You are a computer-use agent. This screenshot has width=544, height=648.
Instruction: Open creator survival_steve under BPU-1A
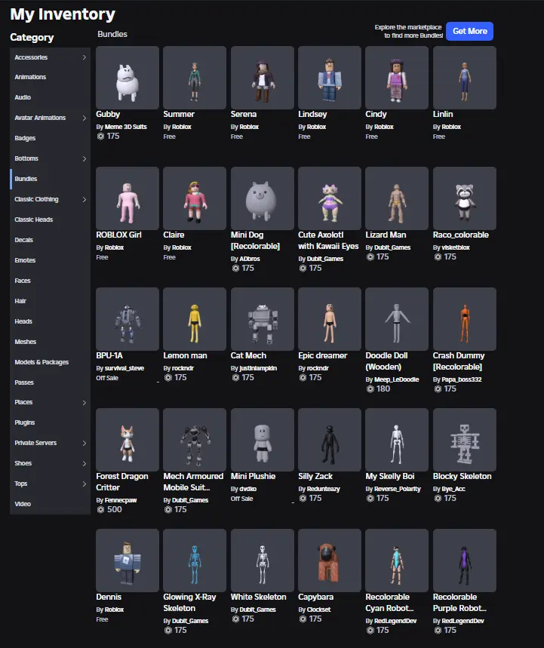[124, 368]
